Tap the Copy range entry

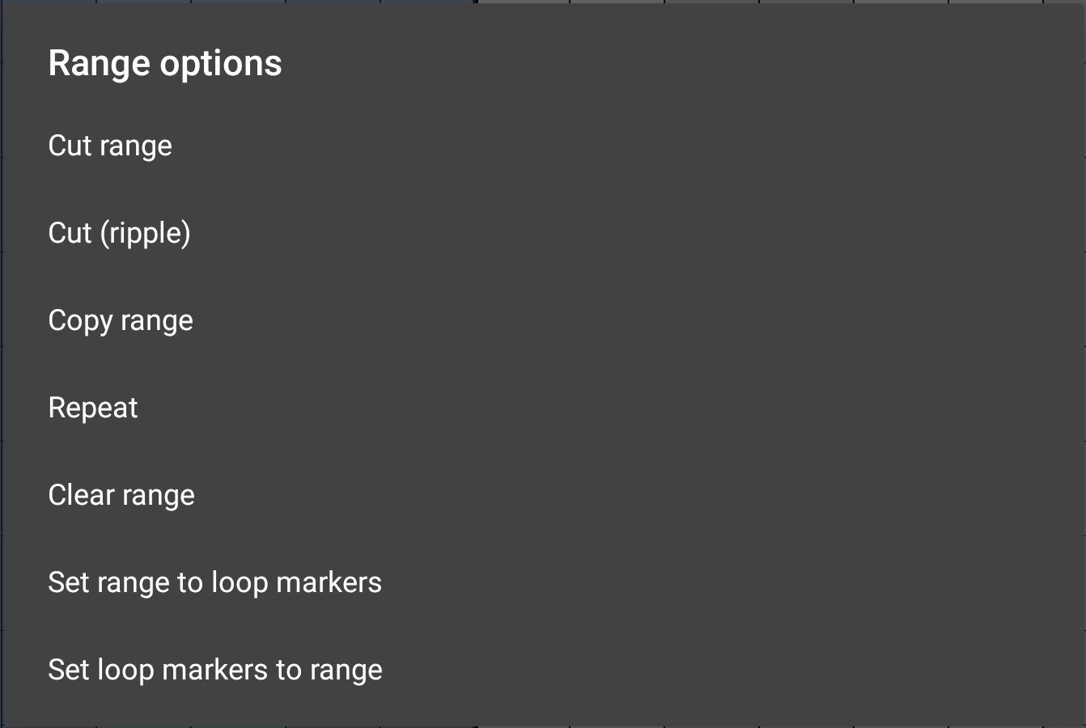(121, 320)
